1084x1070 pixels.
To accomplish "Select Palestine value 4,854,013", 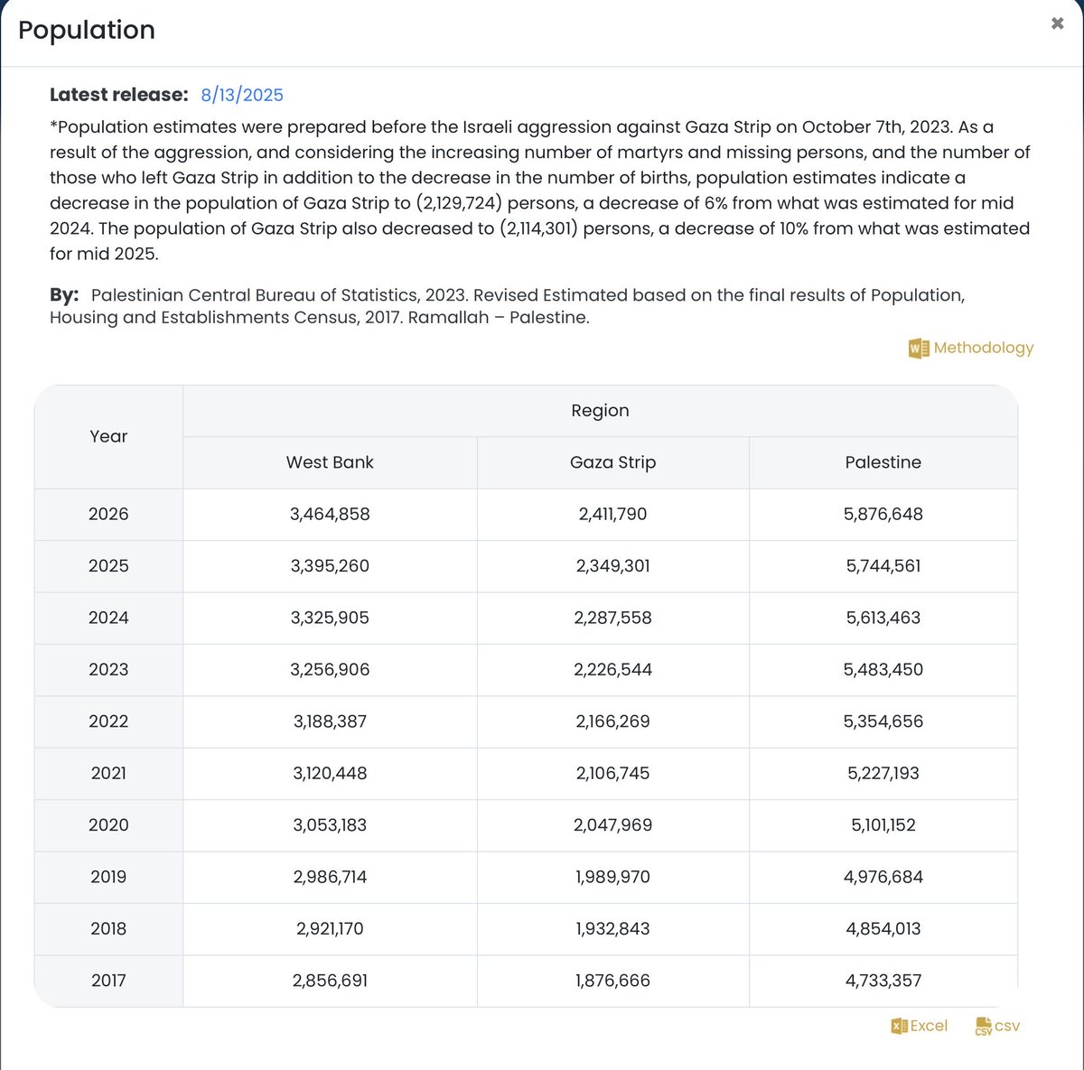I will click(883, 928).
